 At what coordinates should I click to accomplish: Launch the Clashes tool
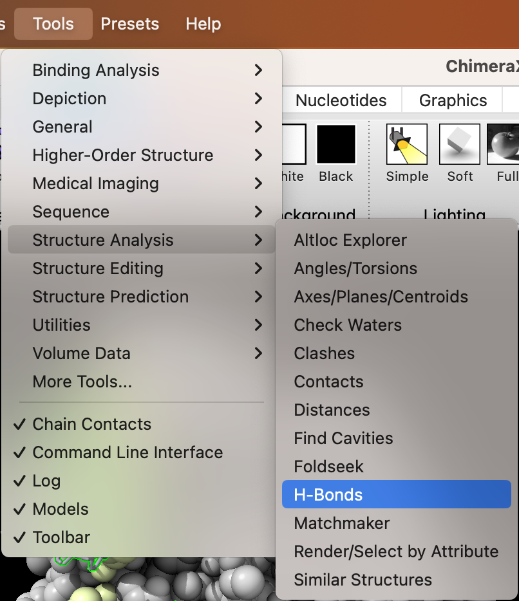(x=325, y=353)
